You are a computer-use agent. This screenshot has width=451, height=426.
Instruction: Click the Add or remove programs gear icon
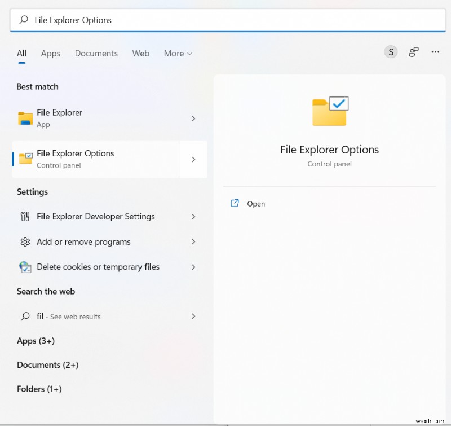point(26,241)
